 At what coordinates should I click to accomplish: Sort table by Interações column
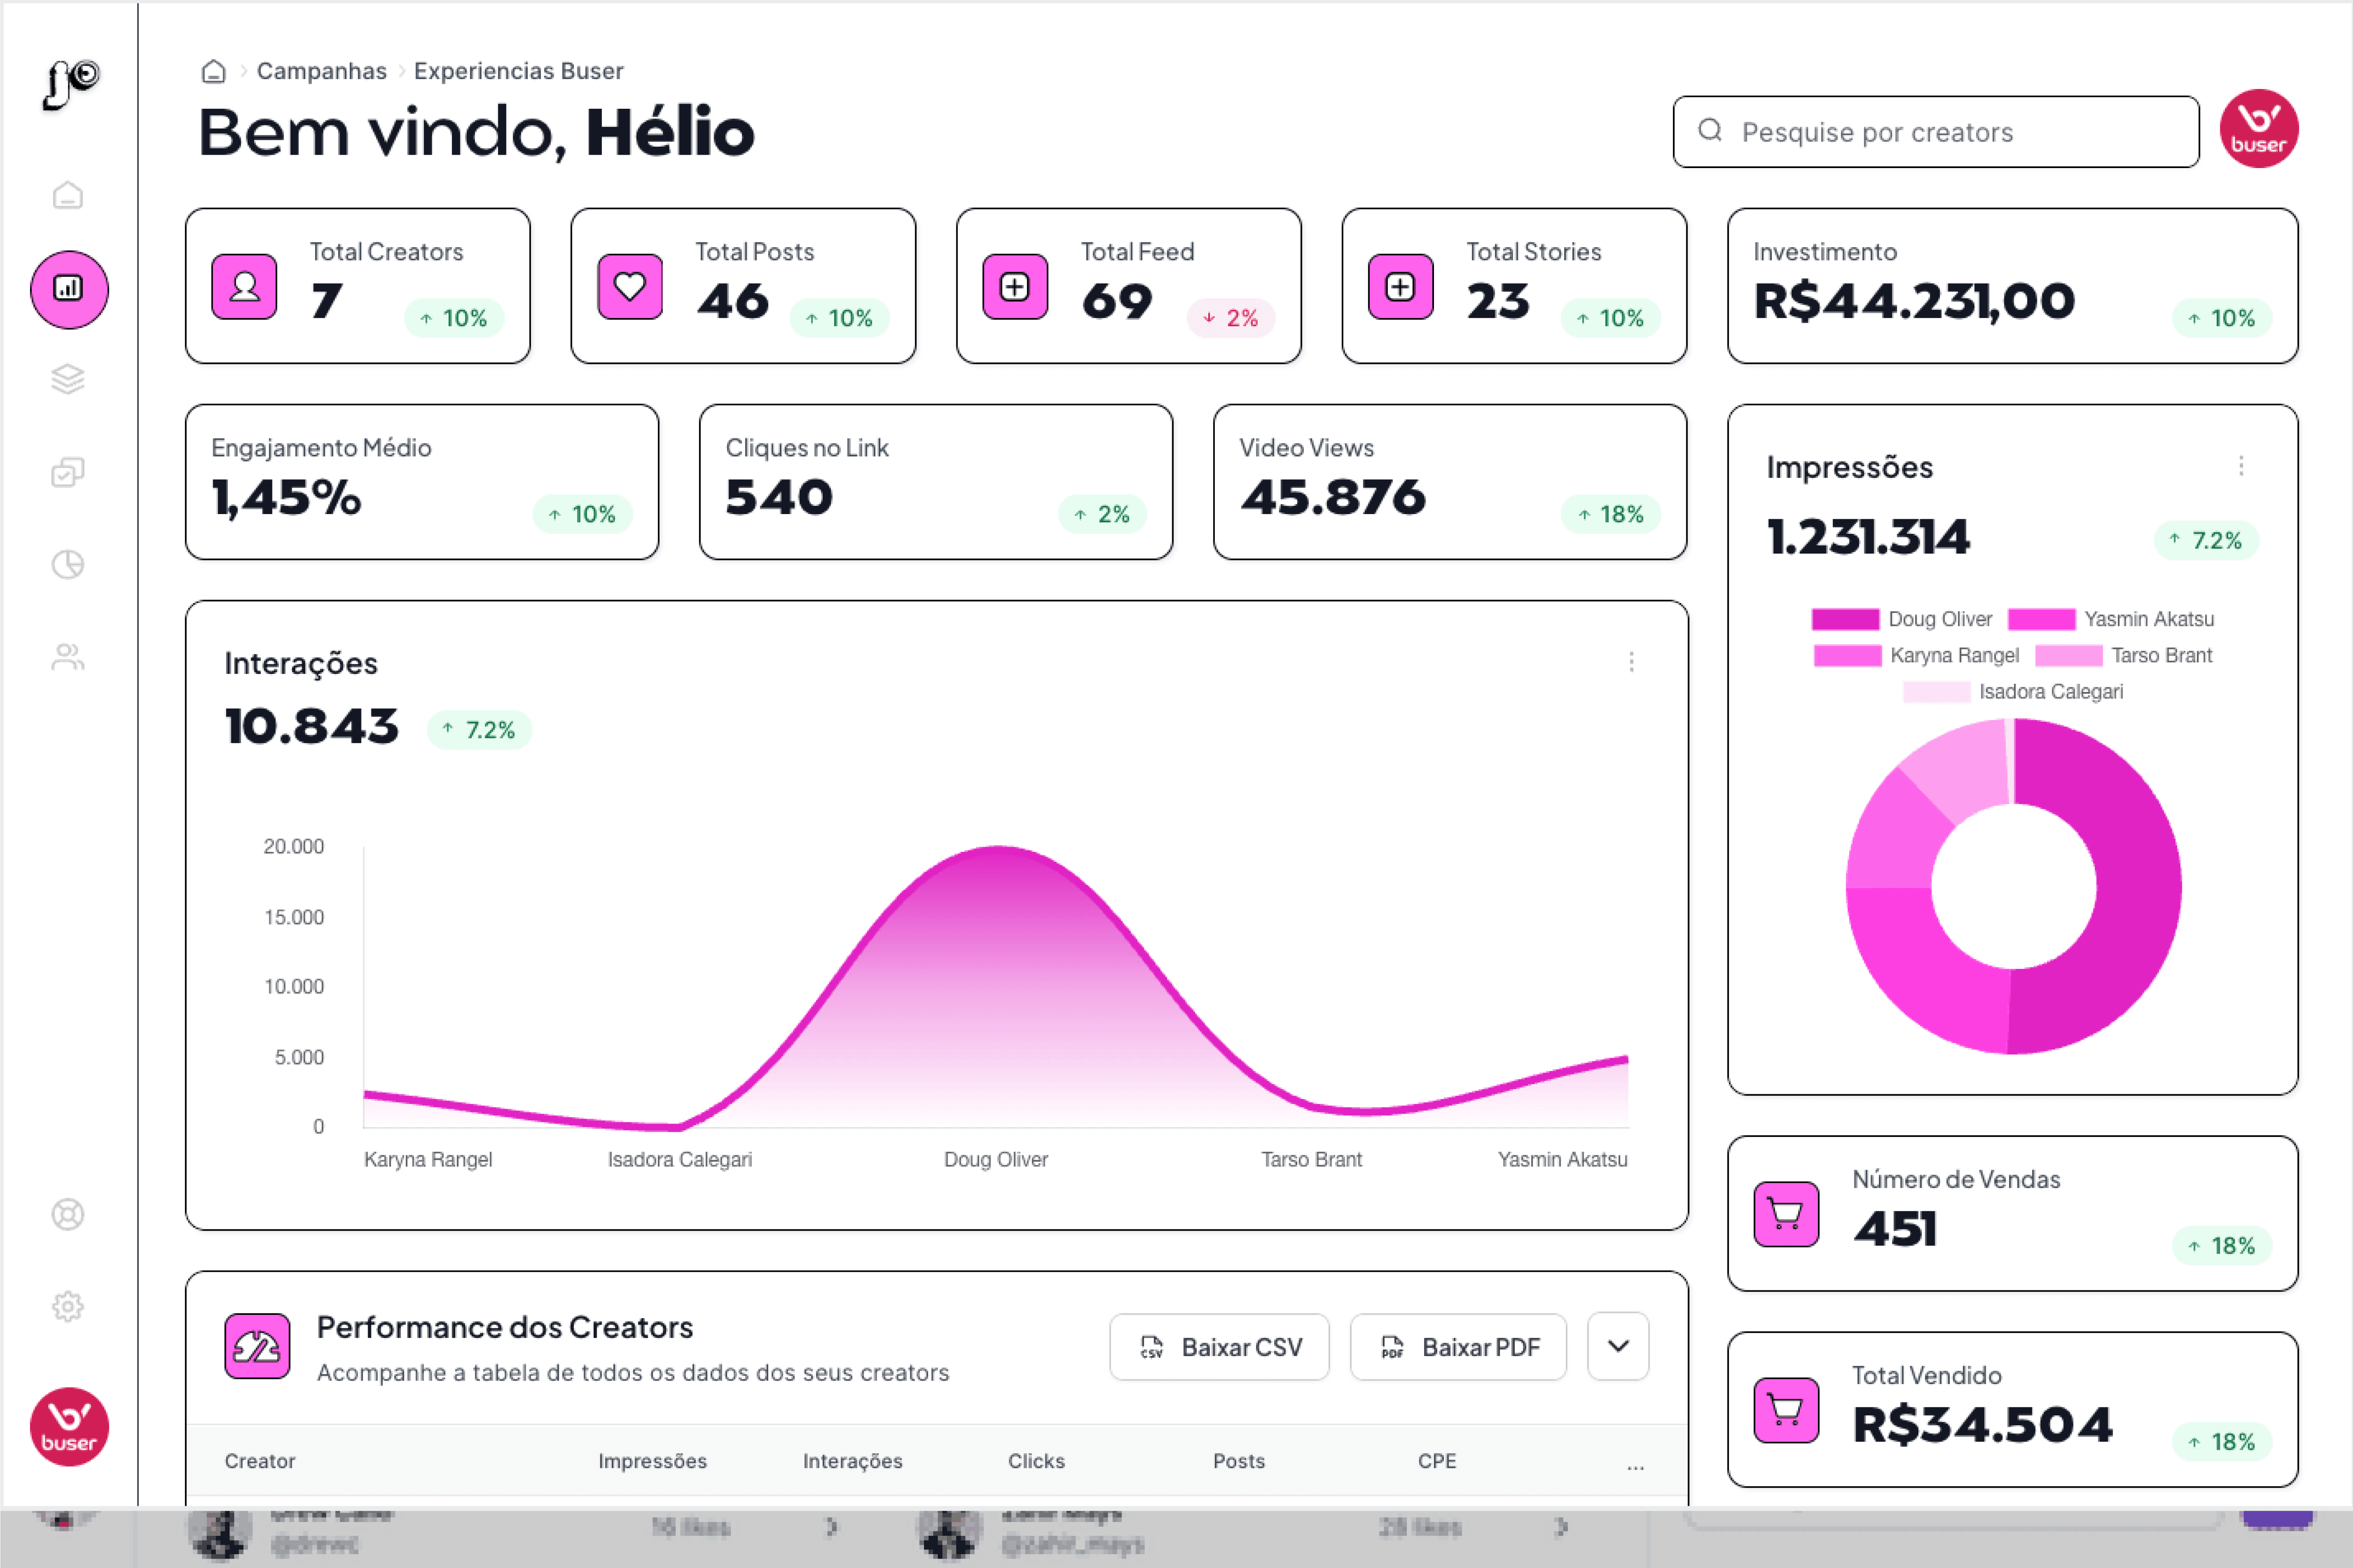[852, 1461]
